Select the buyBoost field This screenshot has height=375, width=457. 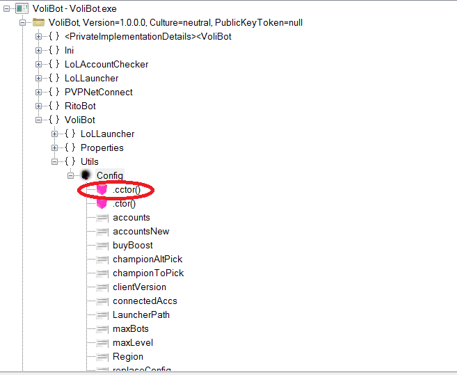coord(133,245)
